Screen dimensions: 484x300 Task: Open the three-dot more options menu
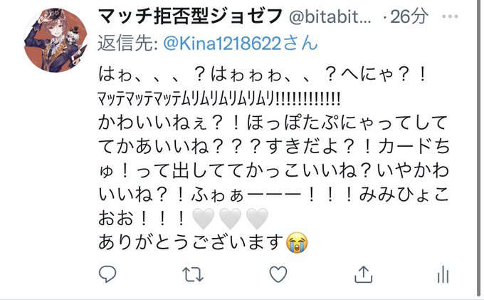[x=450, y=16]
